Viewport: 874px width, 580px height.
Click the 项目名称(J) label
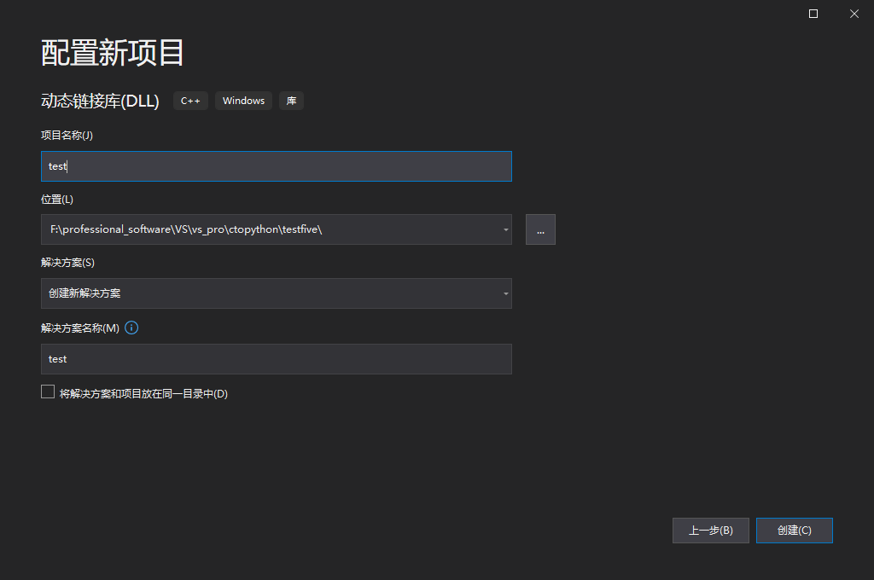(63, 135)
